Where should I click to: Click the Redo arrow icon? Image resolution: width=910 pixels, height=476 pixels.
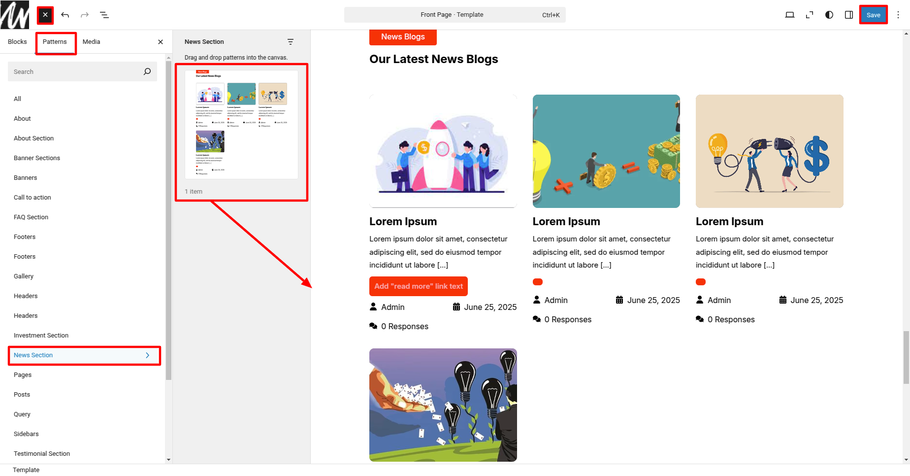pyautogui.click(x=85, y=15)
